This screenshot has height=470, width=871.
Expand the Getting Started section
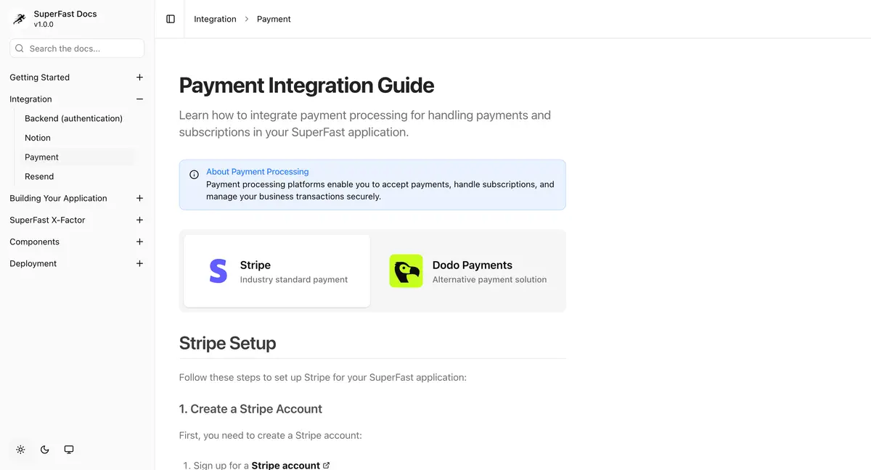[139, 77]
